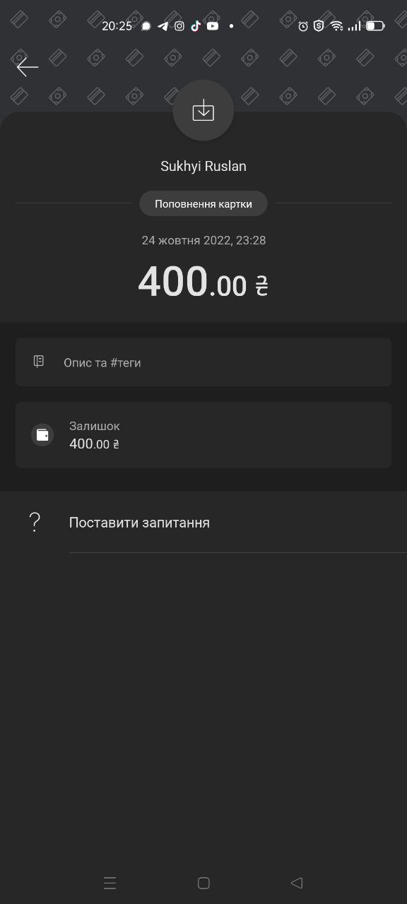The width and height of the screenshot is (407, 904).
Task: Tap the card top-up download icon
Action: [x=203, y=111]
